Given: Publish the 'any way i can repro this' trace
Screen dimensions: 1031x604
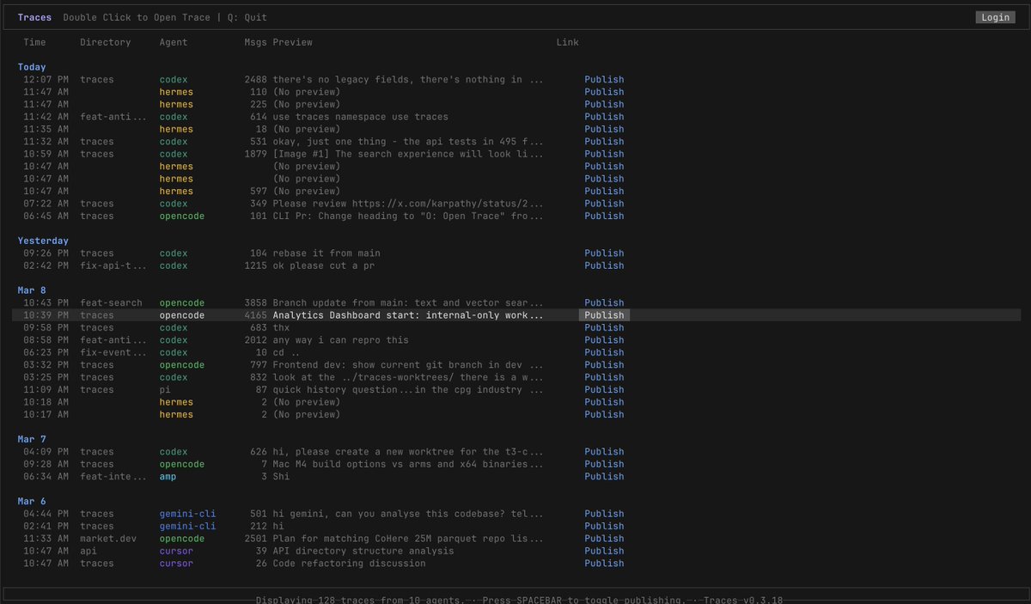Looking at the screenshot, I should (x=604, y=340).
